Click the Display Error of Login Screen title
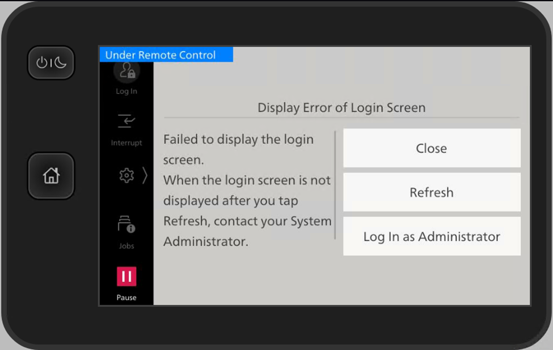 click(x=341, y=107)
